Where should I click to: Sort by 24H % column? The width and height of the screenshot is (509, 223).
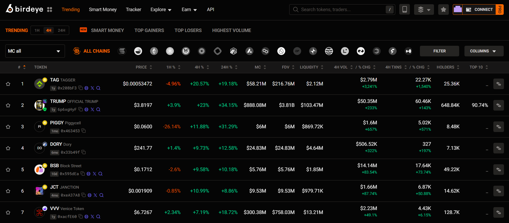pyautogui.click(x=229, y=67)
